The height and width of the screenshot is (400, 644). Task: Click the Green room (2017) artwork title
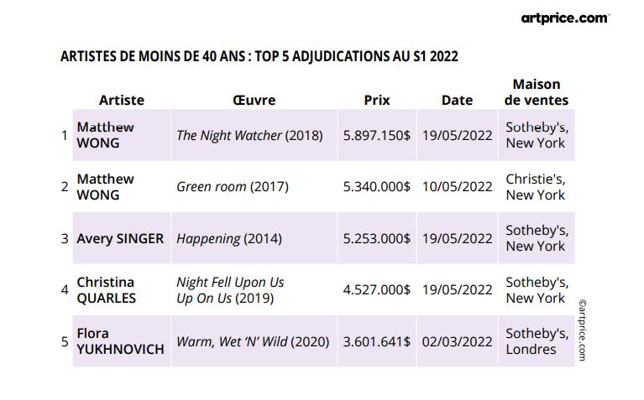pos(233,187)
